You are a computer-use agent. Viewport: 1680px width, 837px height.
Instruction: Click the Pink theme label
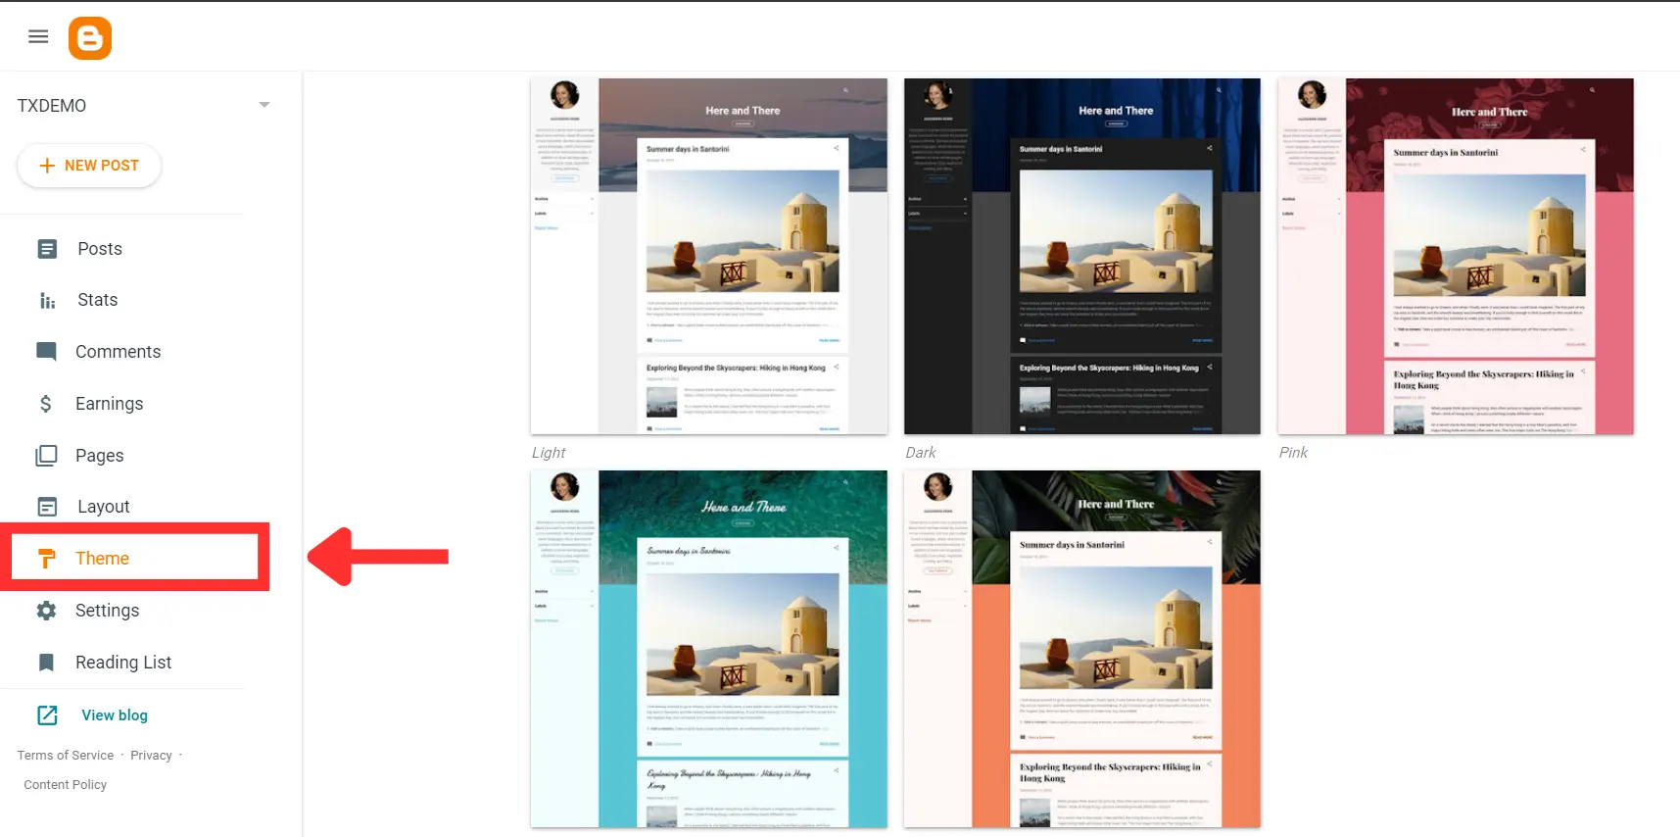pos(1293,453)
